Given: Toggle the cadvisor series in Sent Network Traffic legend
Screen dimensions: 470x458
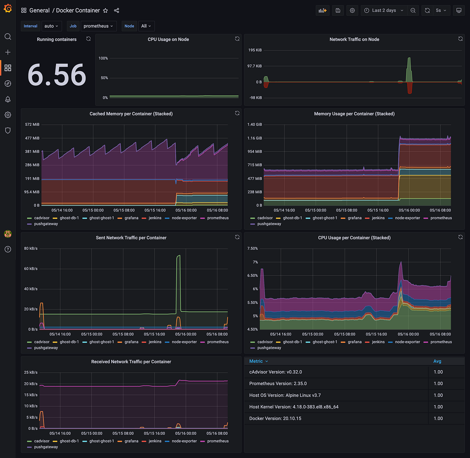Looking at the screenshot, I should coord(41,342).
